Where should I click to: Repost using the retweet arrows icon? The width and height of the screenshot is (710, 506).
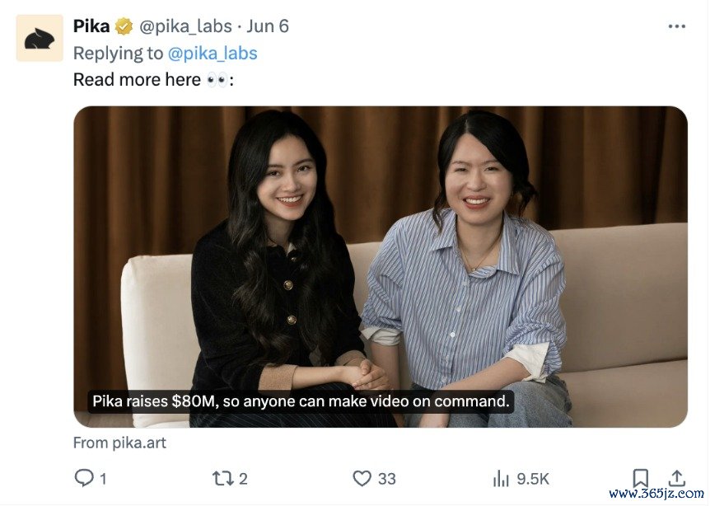coord(222,478)
